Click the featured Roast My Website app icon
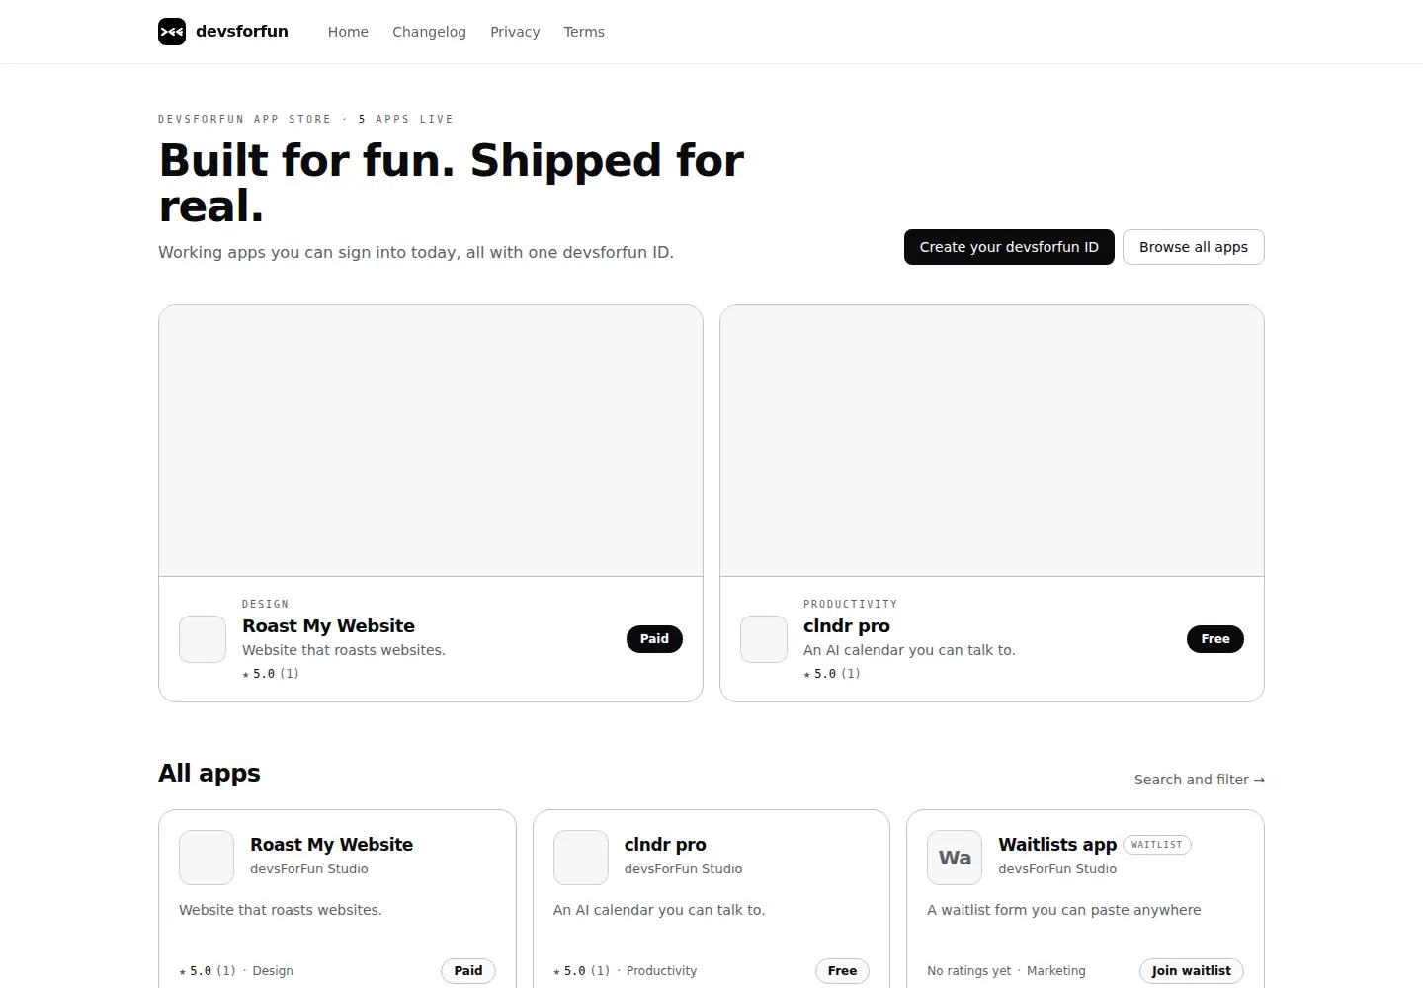This screenshot has height=988, width=1423. (x=203, y=639)
